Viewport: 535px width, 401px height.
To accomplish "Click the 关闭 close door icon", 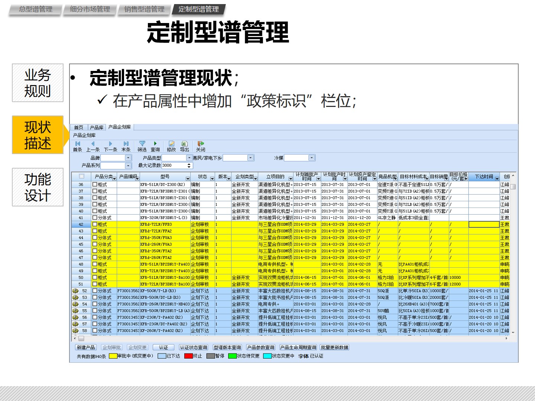I will click(201, 144).
